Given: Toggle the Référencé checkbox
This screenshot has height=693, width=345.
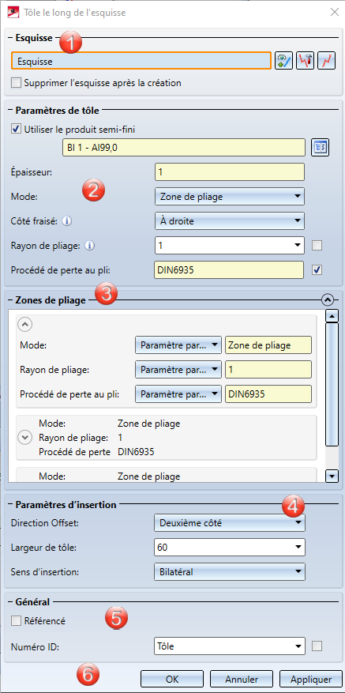Looking at the screenshot, I should click(17, 621).
